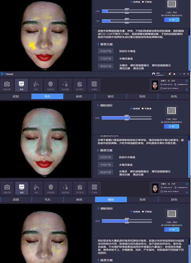The image size is (191, 263).
Task: Click the U区 slider handle
Action: tap(127, 11)
